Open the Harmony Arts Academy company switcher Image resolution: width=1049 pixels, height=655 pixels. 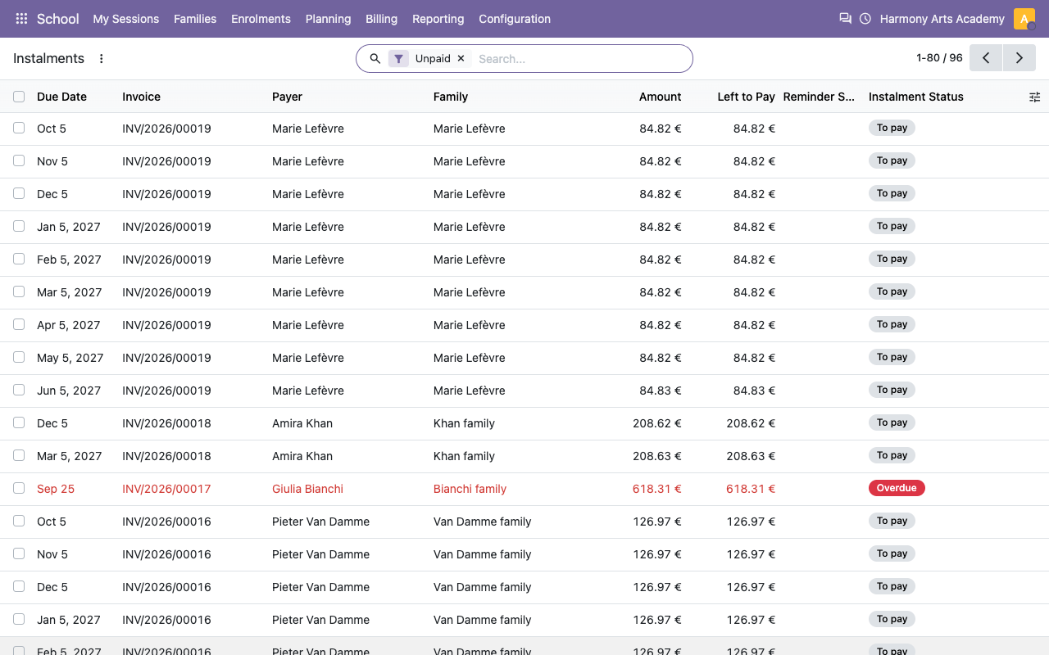[942, 19]
